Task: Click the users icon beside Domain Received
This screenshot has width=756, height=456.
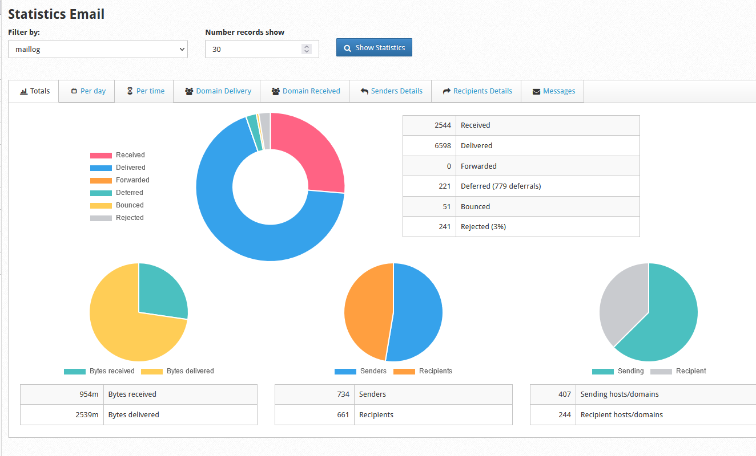Action: coord(276,91)
